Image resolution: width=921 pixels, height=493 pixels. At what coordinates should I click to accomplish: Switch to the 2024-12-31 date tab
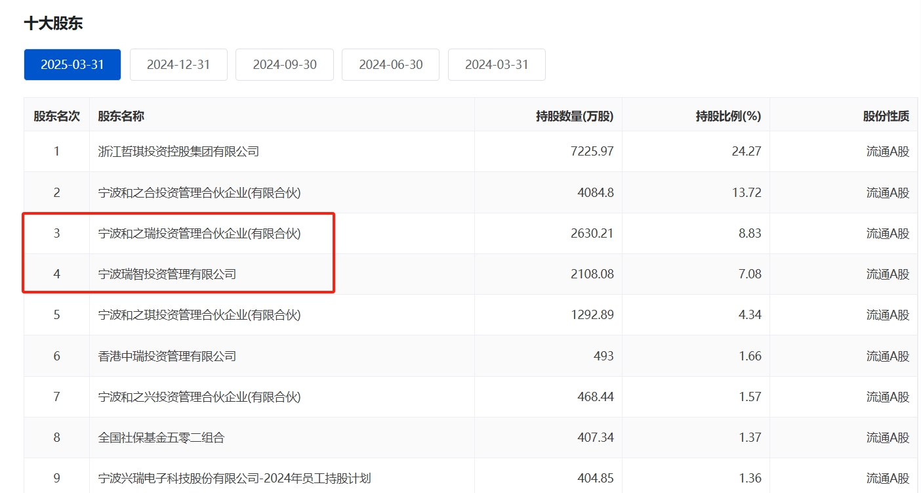click(178, 64)
